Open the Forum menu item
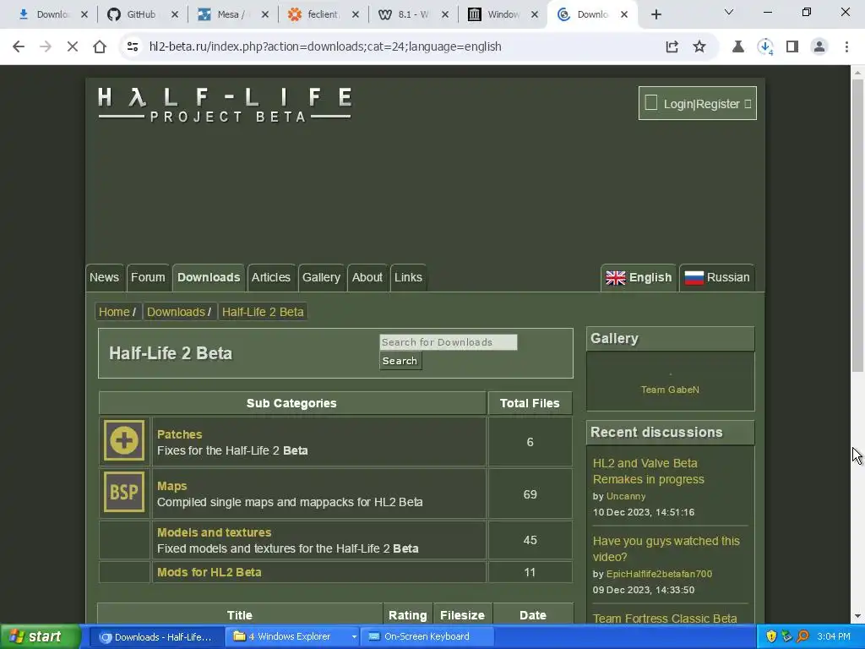865x649 pixels. tap(148, 277)
